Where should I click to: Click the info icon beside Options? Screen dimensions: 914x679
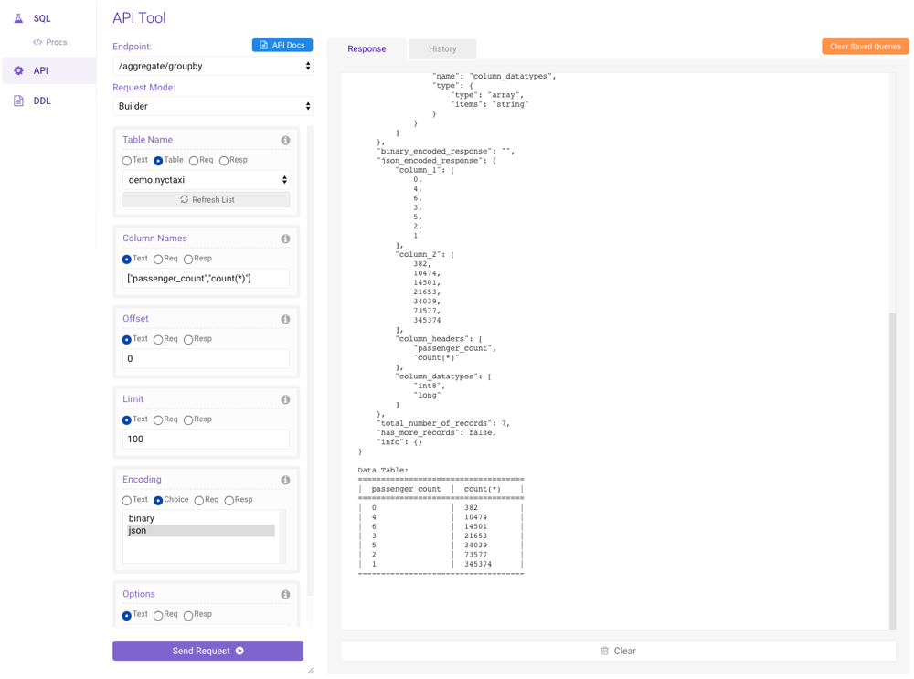(284, 594)
